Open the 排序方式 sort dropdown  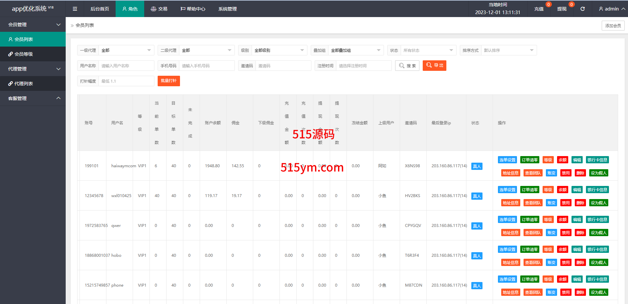[508, 50]
